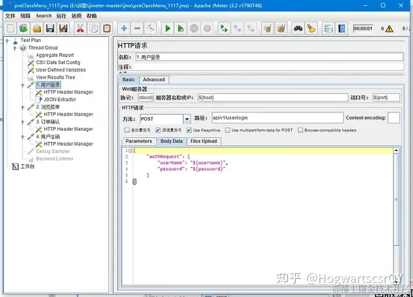
Task: Collapse the Test Plan tree node
Action: click(7, 41)
